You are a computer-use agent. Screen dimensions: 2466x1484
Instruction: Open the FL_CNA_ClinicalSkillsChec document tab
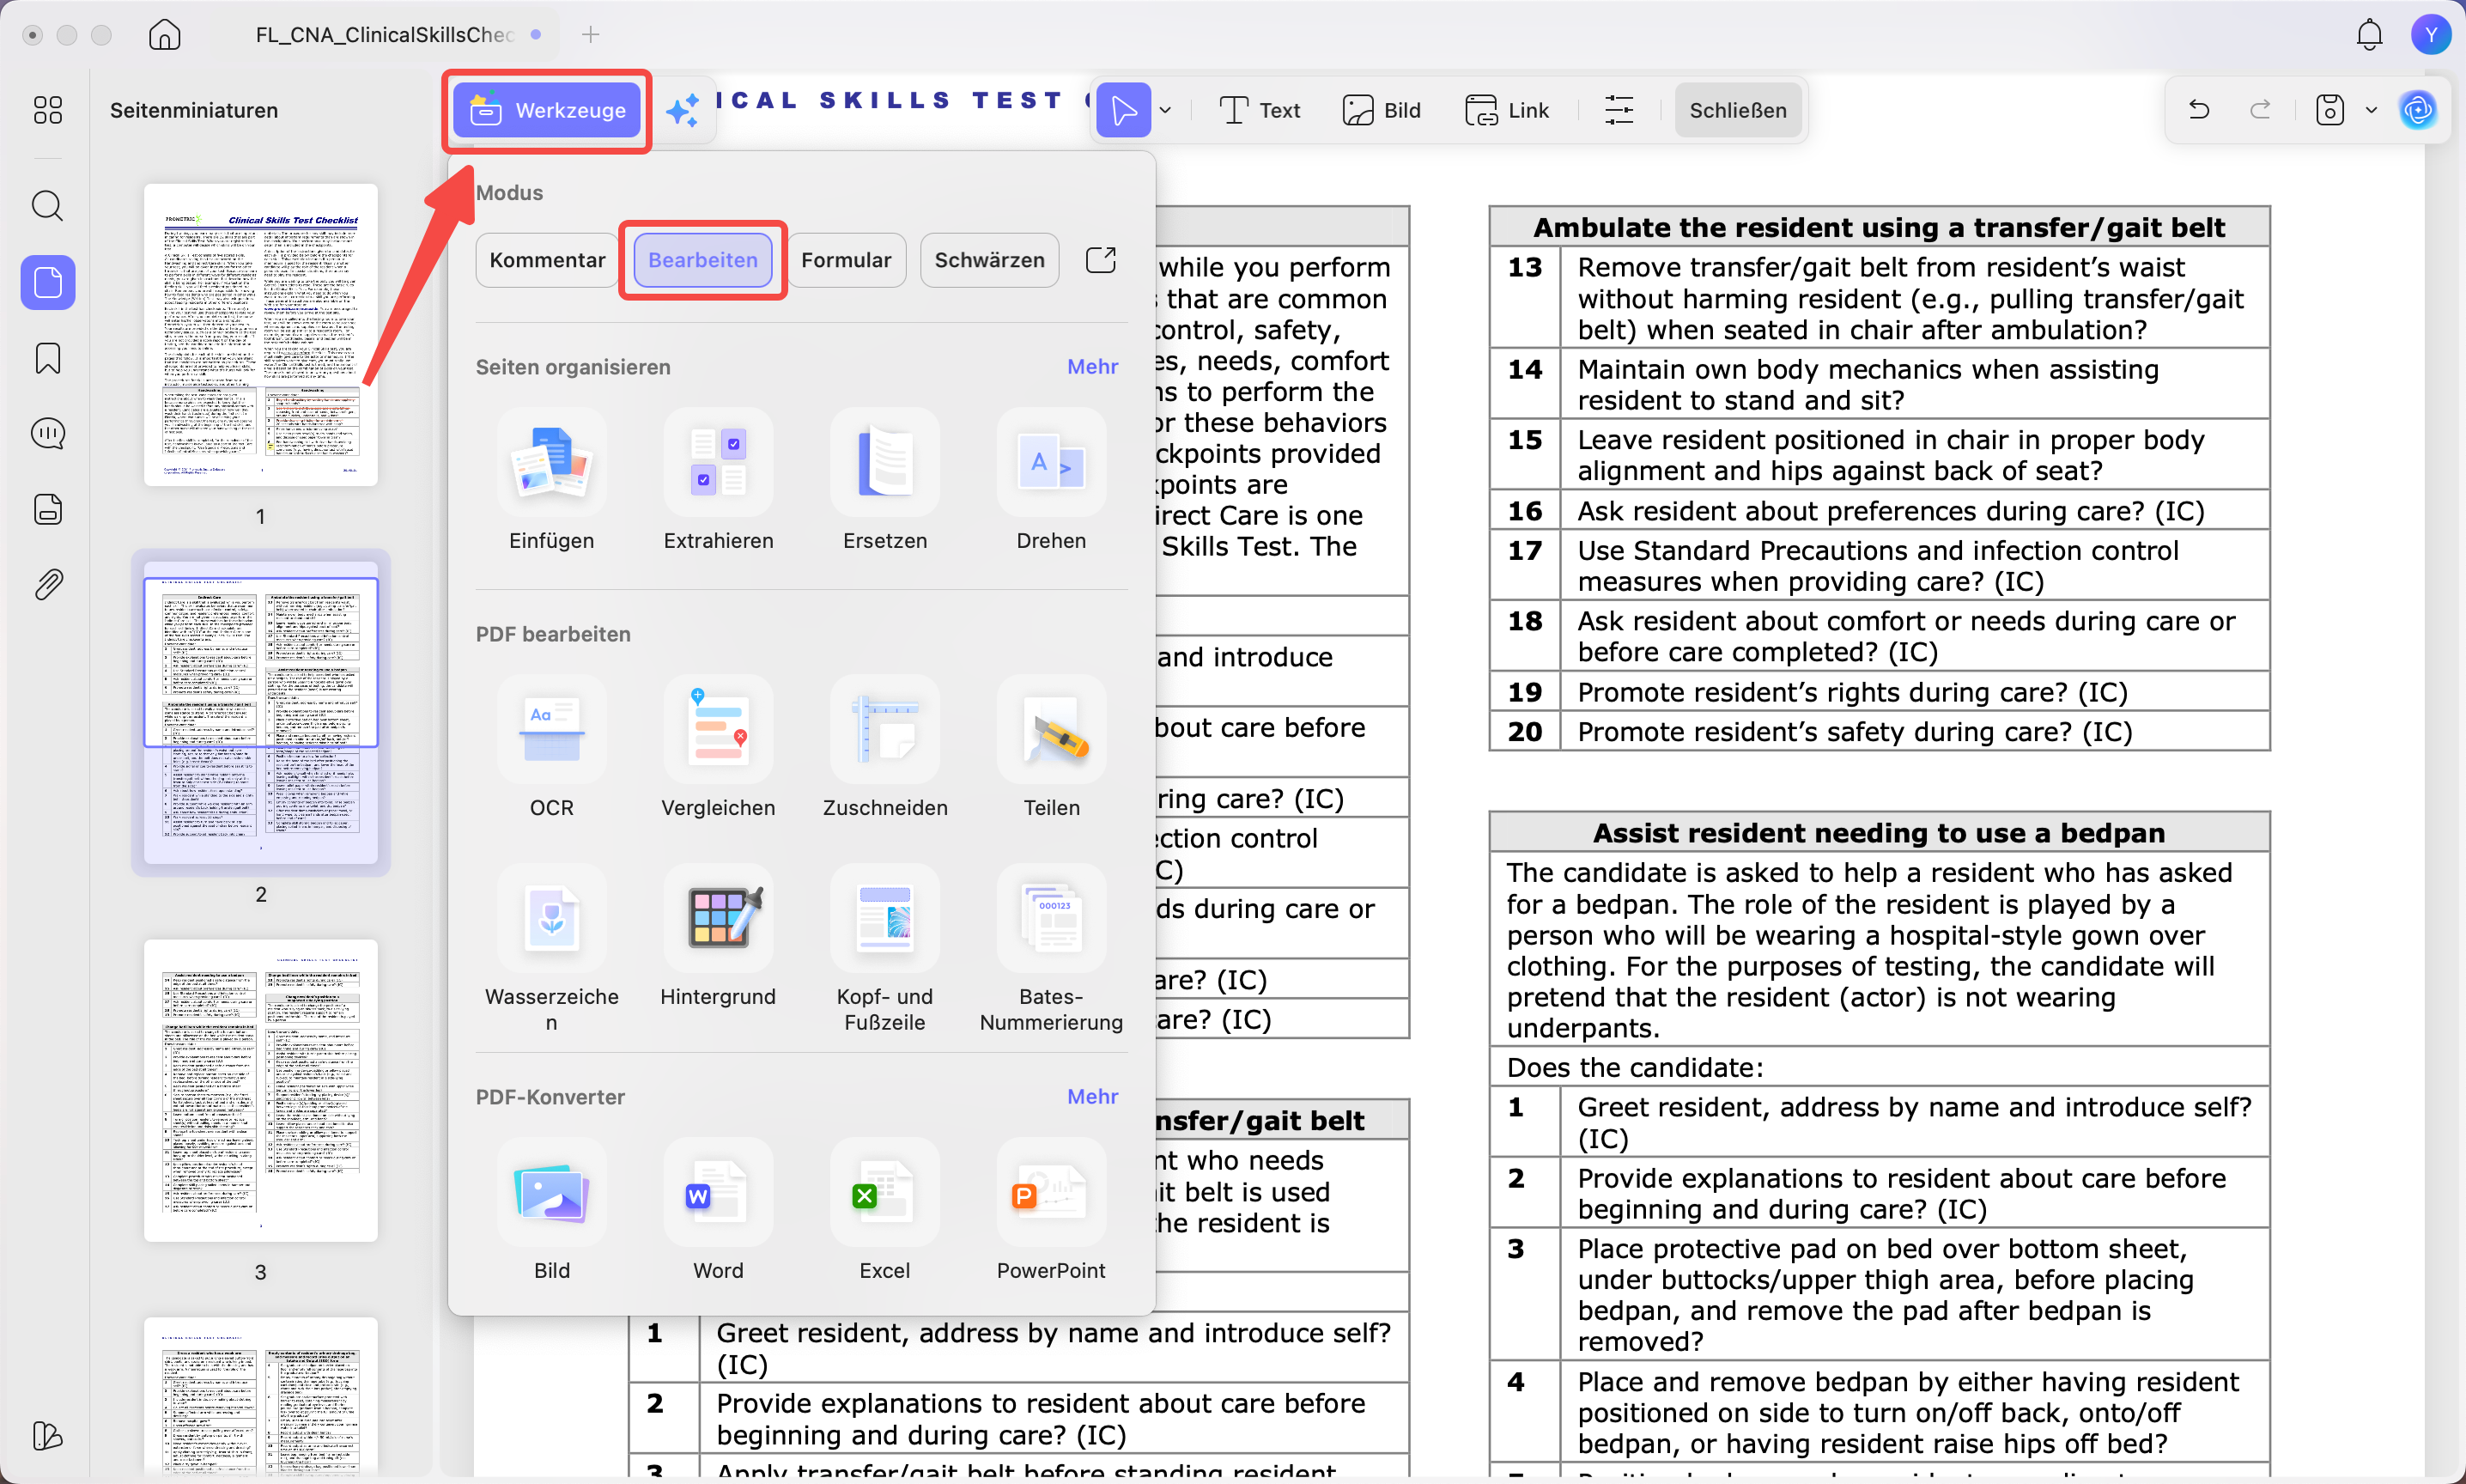tap(385, 35)
